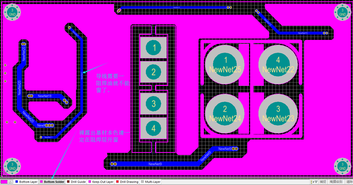The width and height of the screenshot is (353, 185).
Task: Click the Bottom Layer color square
Action: (17, 182)
